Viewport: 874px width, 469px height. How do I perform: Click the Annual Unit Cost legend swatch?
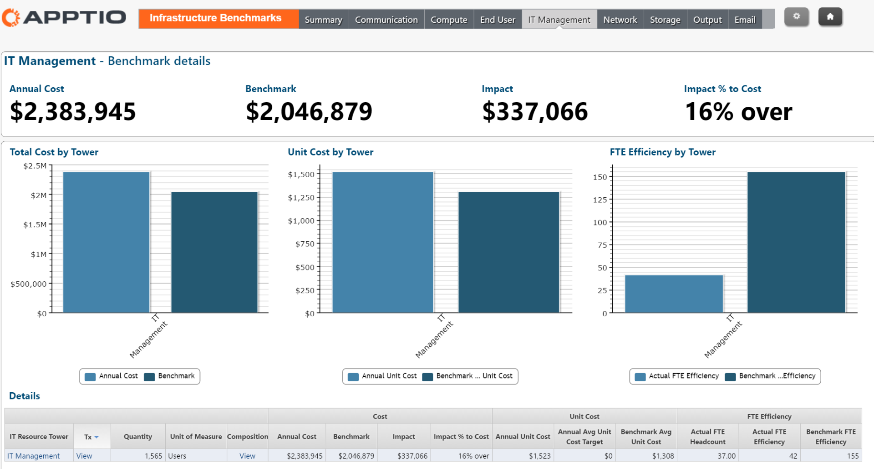point(353,377)
